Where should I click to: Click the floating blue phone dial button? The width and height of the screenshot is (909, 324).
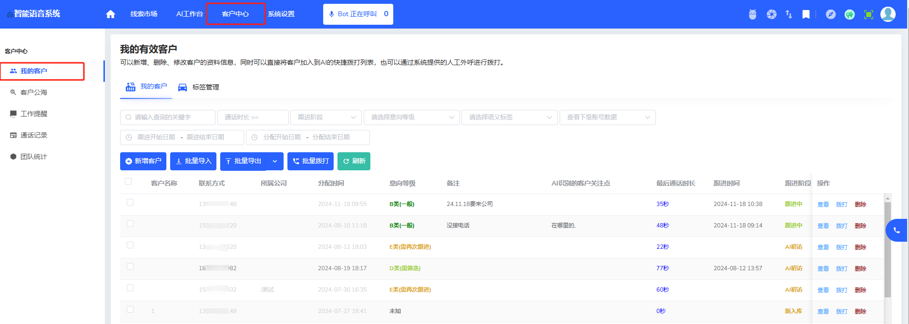coord(896,230)
